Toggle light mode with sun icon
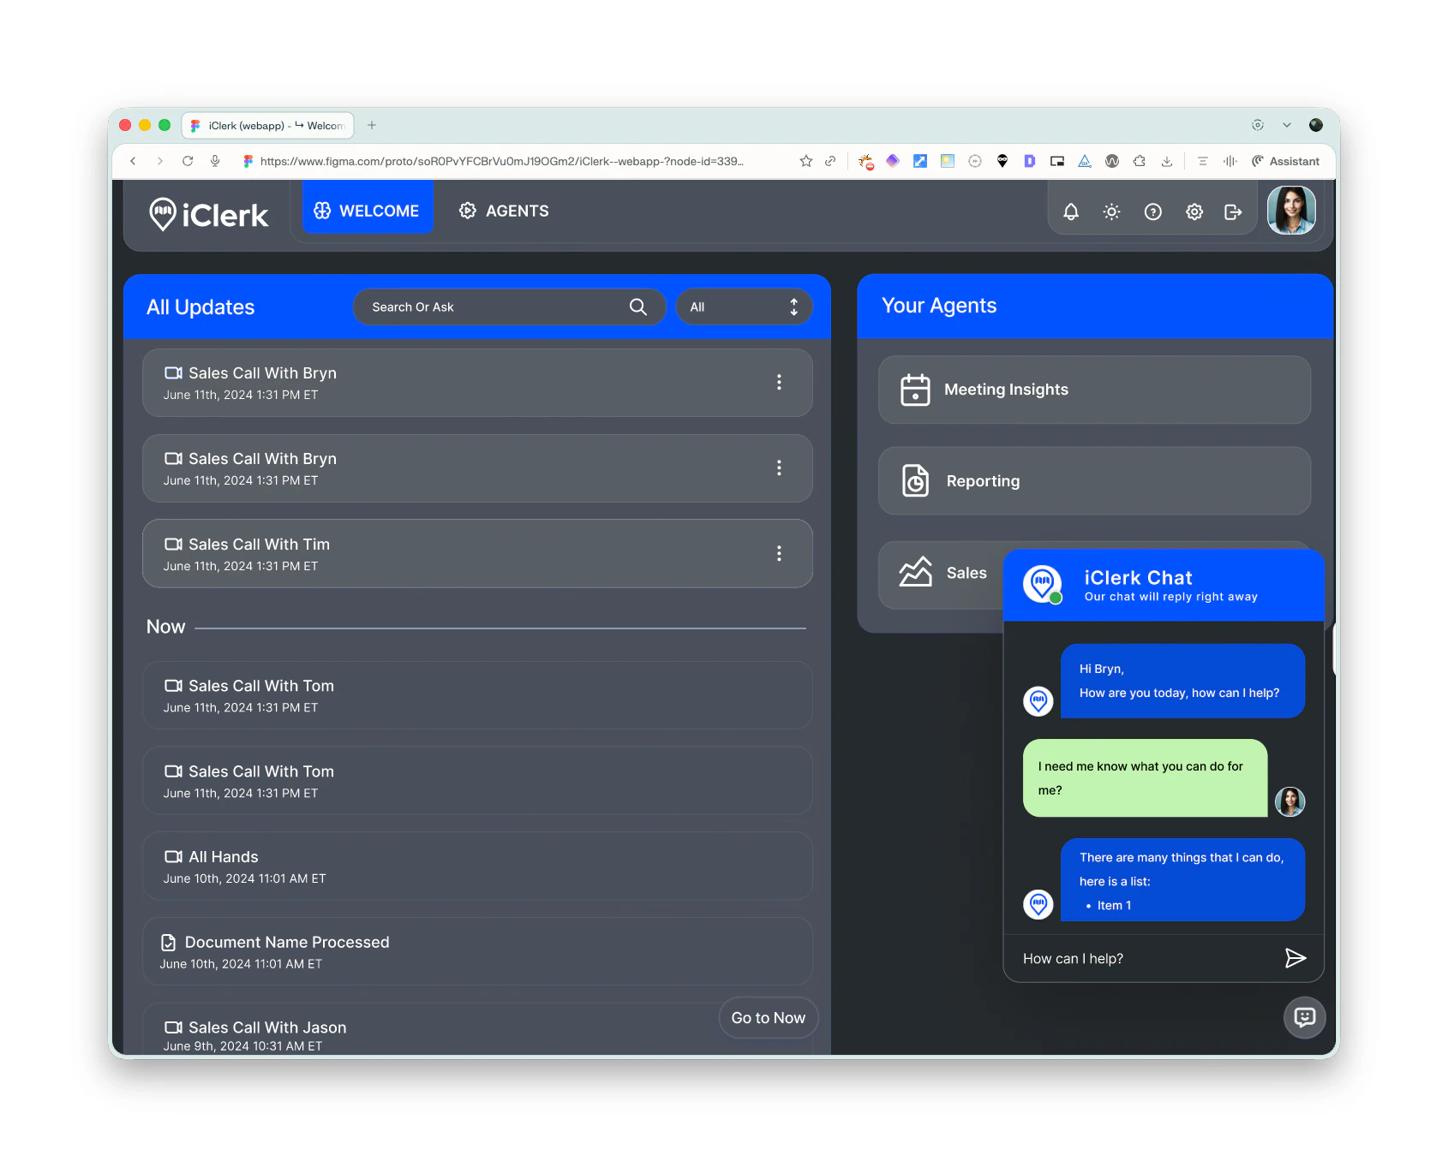 tap(1112, 211)
